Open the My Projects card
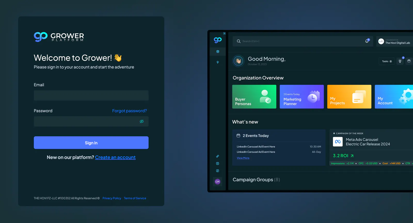This screenshot has width=413, height=223. pos(349,97)
